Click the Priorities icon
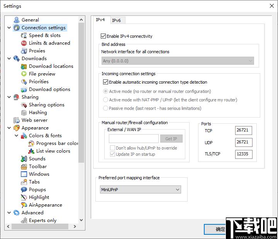This screenshot has width=278, height=239. [x=24, y=82]
